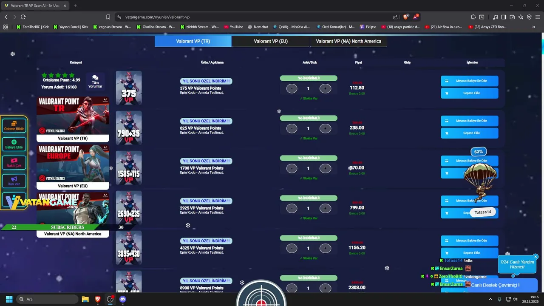Increase quantity for 825 VP
The height and width of the screenshot is (306, 544).
pyautogui.click(x=325, y=128)
